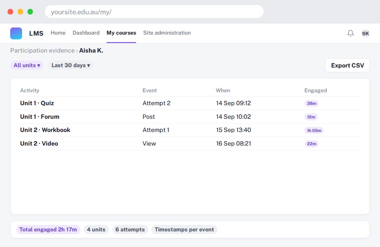Image resolution: width=380 pixels, height=247 pixels.
Task: Open the SK user avatar menu
Action: (x=365, y=33)
